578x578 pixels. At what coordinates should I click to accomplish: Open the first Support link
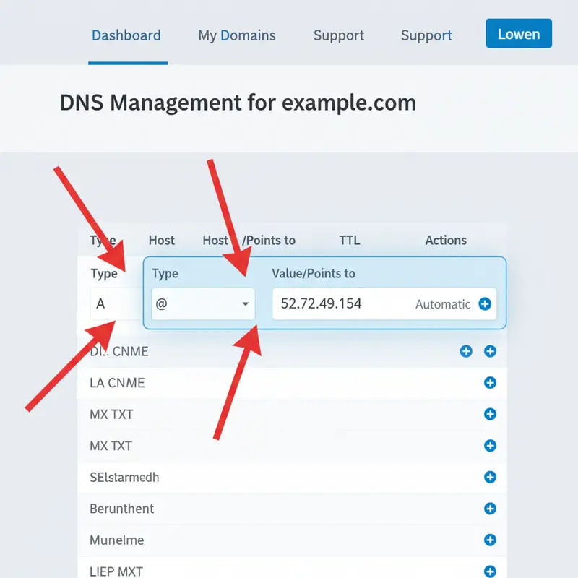coord(338,35)
